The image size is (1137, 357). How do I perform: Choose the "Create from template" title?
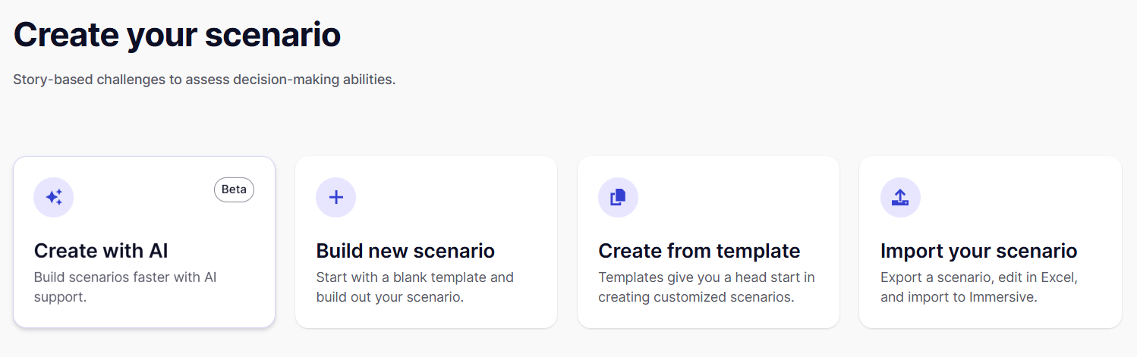(699, 251)
